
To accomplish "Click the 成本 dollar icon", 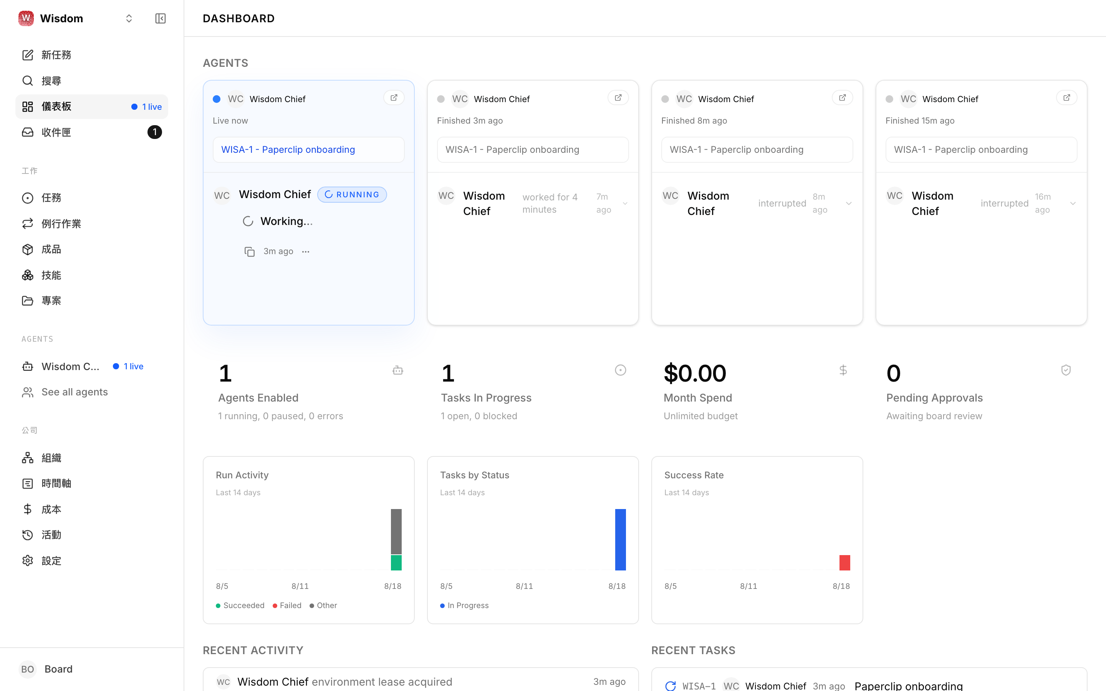I will 28,509.
